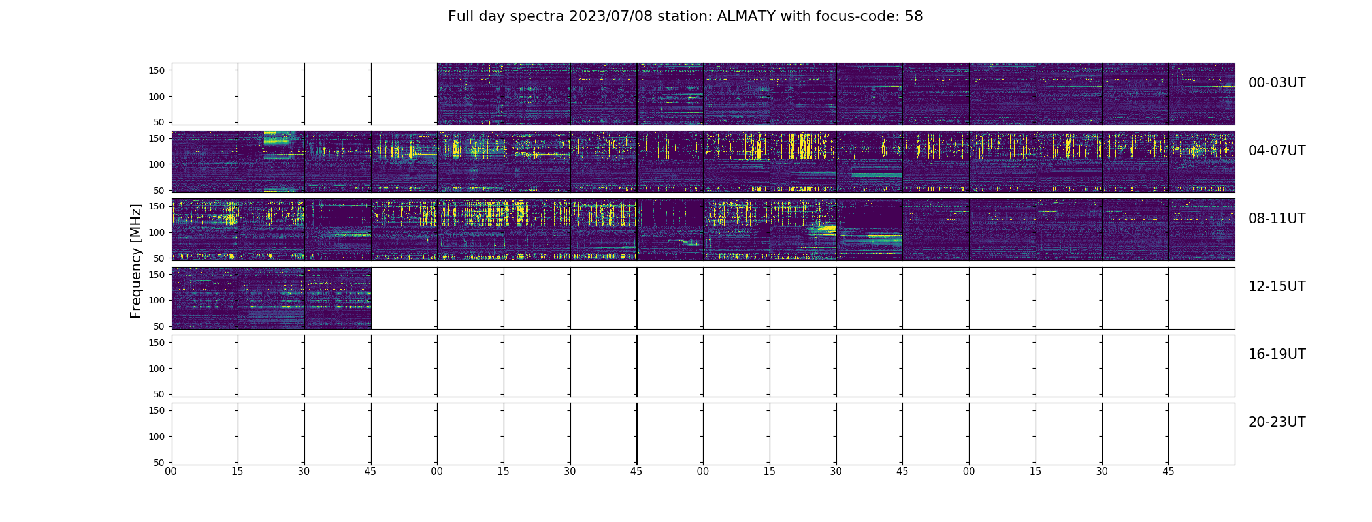Click the 150 tick of the 12-15UT row
The width and height of the screenshot is (1372, 522).
pos(157,275)
